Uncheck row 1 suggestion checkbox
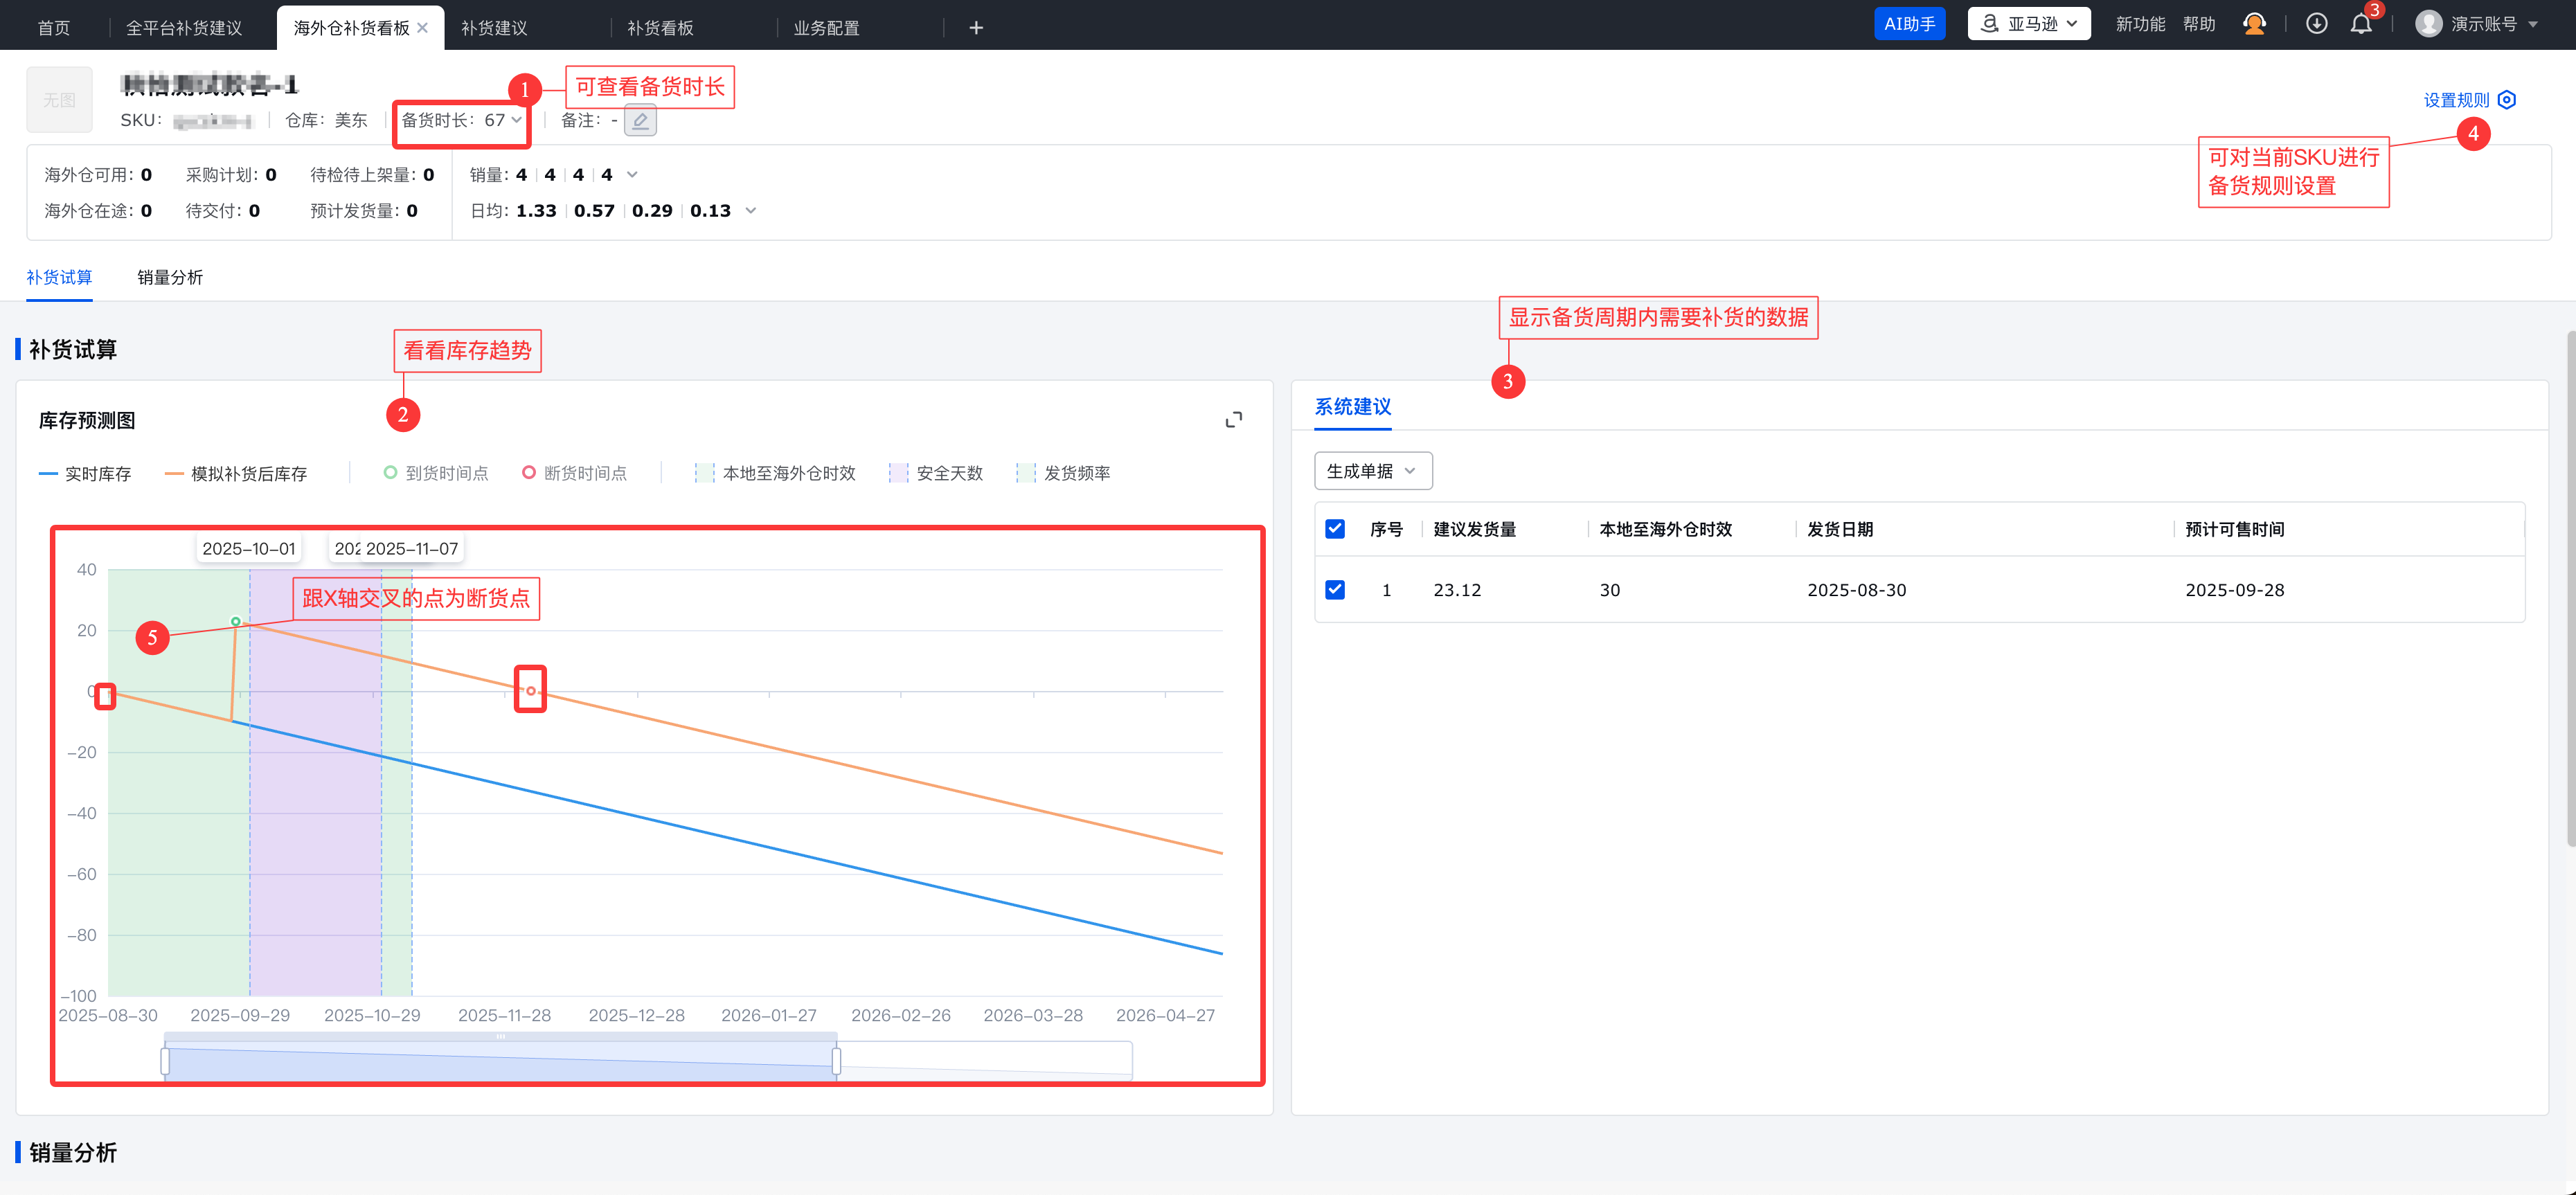 1335,590
